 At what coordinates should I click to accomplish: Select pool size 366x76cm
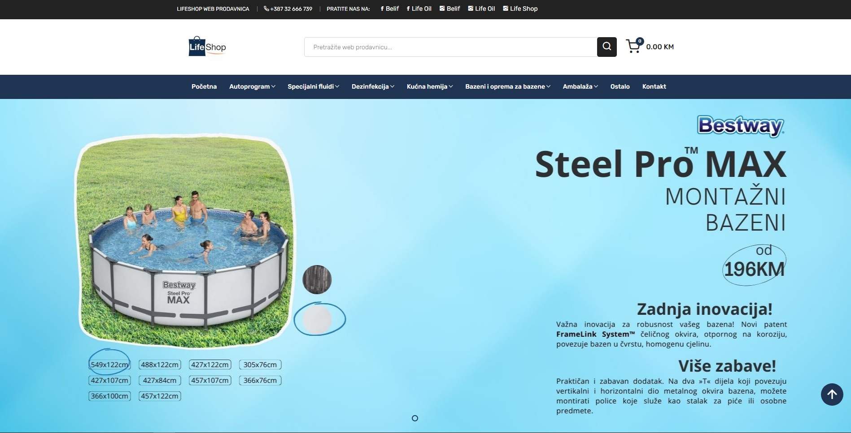pos(260,380)
